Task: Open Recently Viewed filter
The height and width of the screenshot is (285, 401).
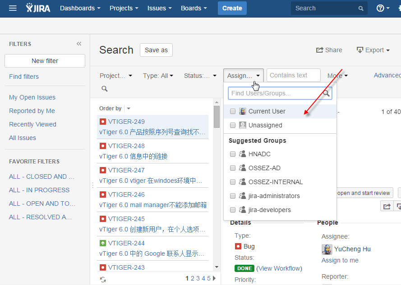Action: pyautogui.click(x=32, y=124)
